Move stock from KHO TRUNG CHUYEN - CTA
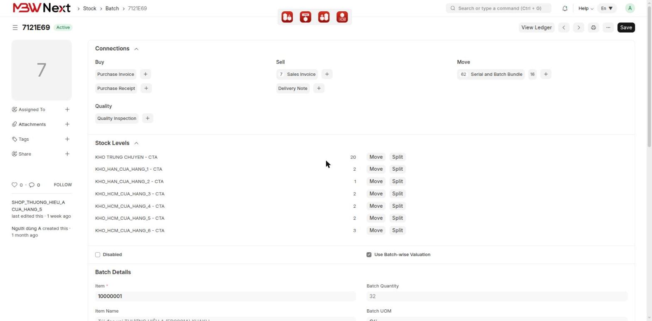Image resolution: width=652 pixels, height=321 pixels. [x=376, y=157]
